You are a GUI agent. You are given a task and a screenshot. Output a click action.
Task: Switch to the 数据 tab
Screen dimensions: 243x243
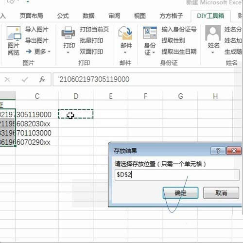88,16
